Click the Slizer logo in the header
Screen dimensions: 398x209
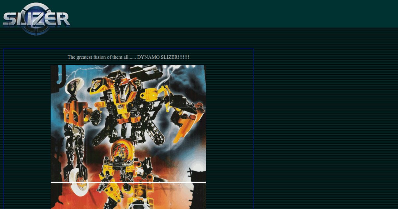[36, 19]
